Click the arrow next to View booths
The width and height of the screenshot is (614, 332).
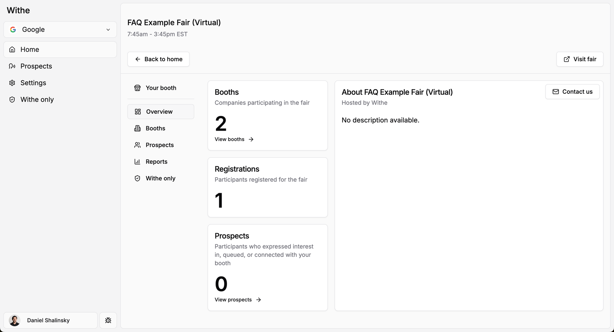click(251, 139)
